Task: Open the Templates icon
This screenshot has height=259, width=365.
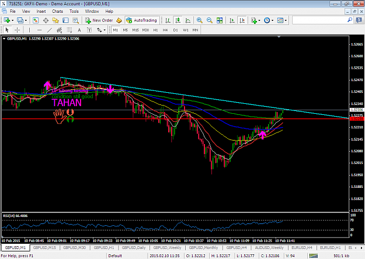Action: point(280,20)
